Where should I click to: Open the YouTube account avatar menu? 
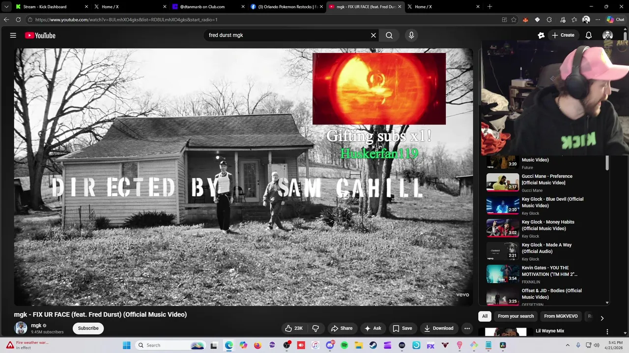click(608, 35)
